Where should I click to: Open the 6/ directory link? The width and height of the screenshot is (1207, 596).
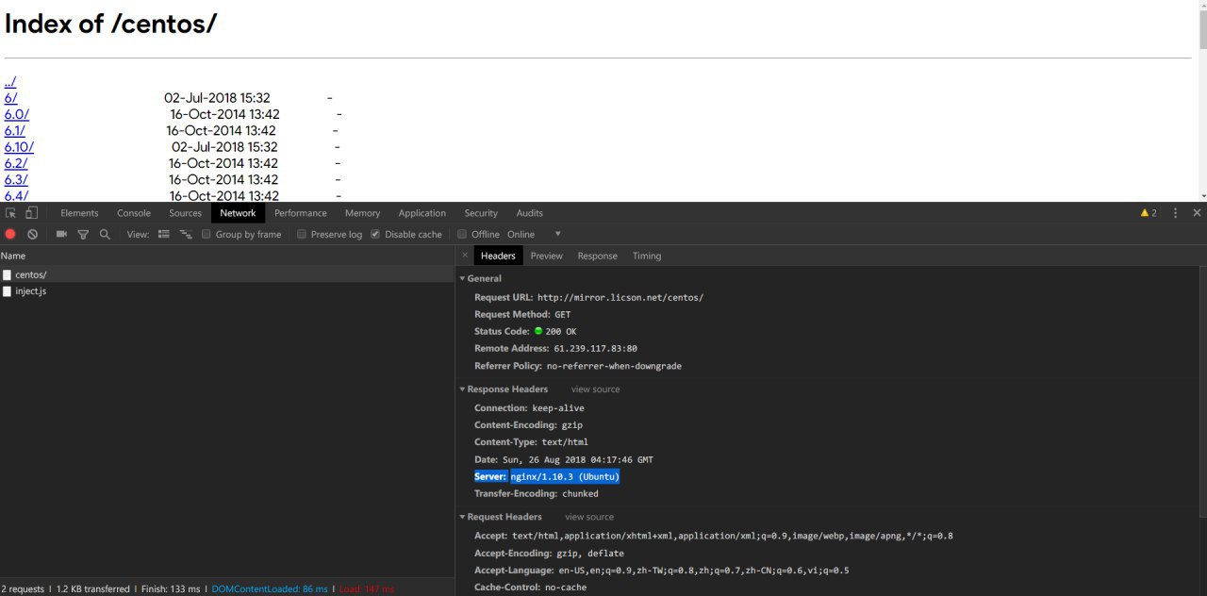(11, 97)
